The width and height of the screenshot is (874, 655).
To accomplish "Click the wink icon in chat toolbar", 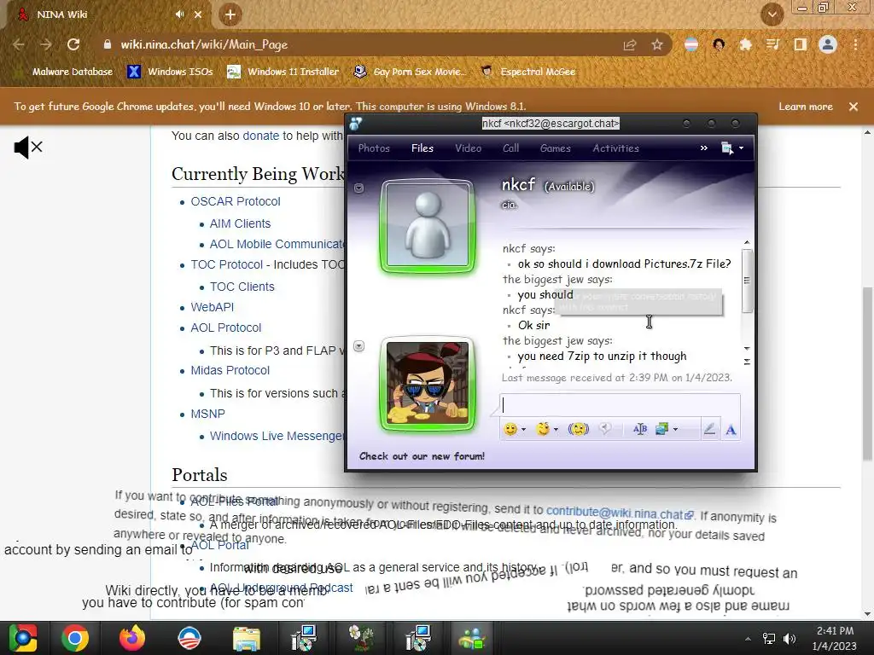I will pyautogui.click(x=543, y=429).
